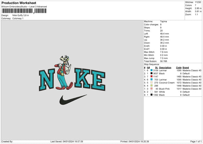Viewport: 203px width, 144px height.
Task: Click the letter N in NIKE
Action: pos(47,80)
